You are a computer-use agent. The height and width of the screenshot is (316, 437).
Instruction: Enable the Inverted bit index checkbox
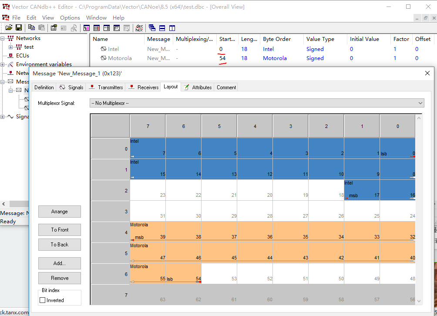[x=43, y=300]
